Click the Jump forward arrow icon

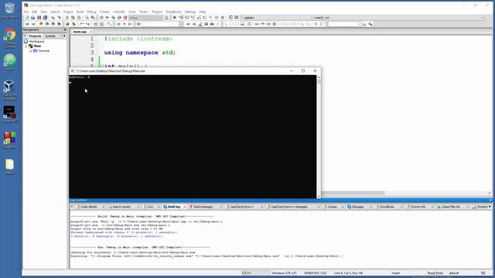33,24
